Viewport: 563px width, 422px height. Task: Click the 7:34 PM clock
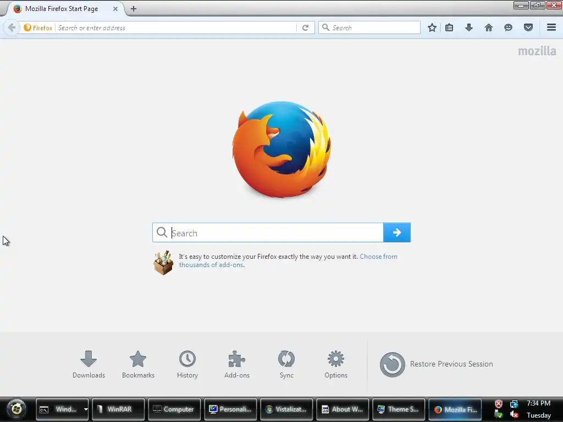[539, 403]
